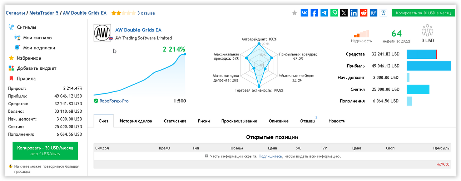Click the Сигналы antenna icon in sidebar
This screenshot has width=461, height=181.
pyautogui.click(x=11, y=27)
